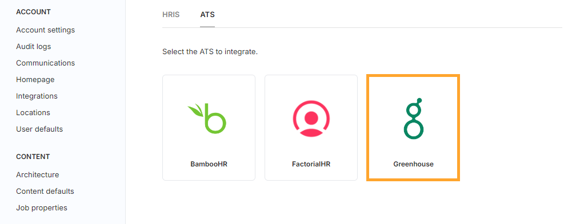Open Audit logs page

pos(33,47)
